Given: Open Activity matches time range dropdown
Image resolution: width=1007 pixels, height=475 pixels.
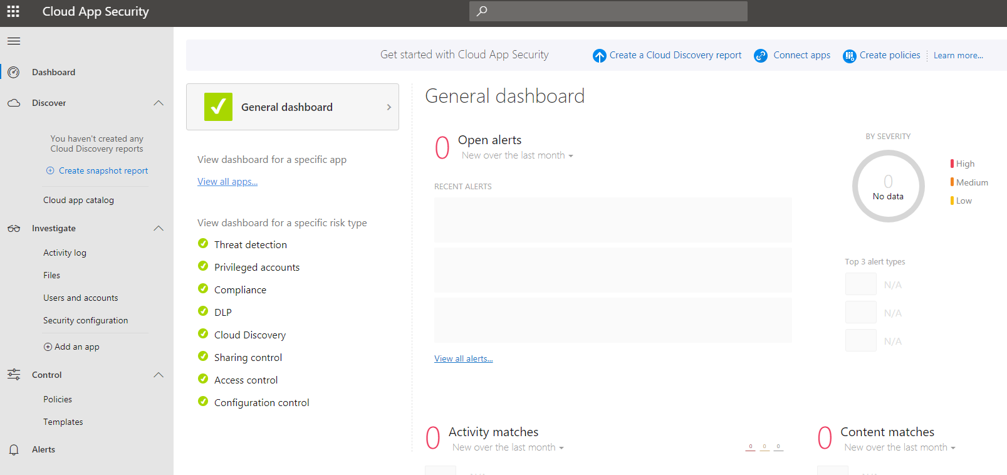Looking at the screenshot, I should pyautogui.click(x=508, y=447).
